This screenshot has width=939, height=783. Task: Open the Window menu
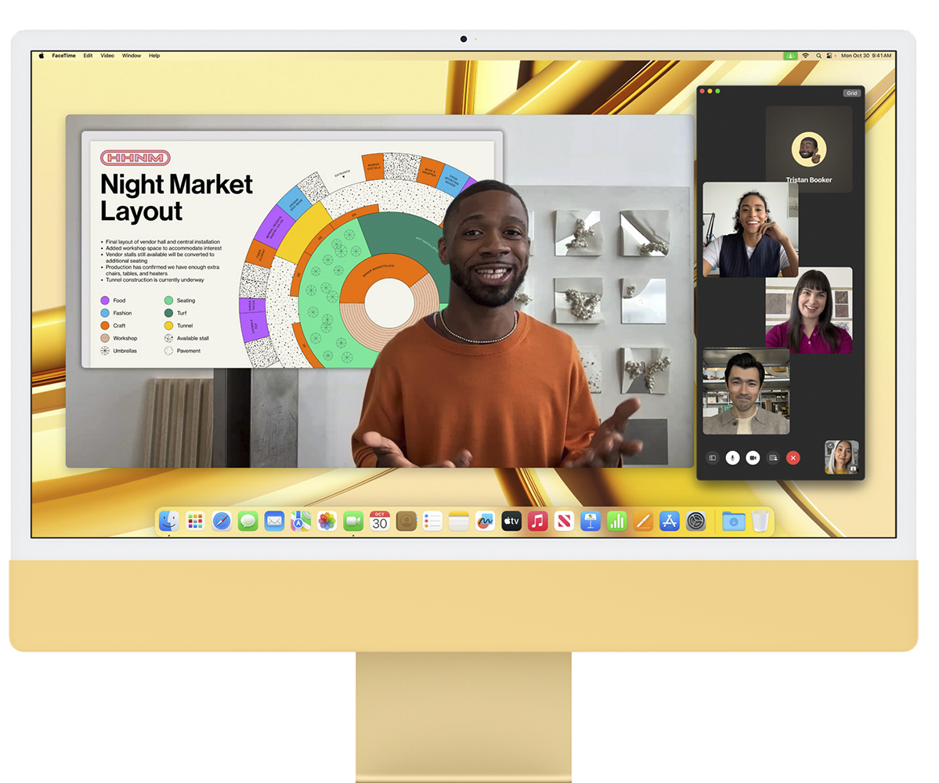click(132, 56)
